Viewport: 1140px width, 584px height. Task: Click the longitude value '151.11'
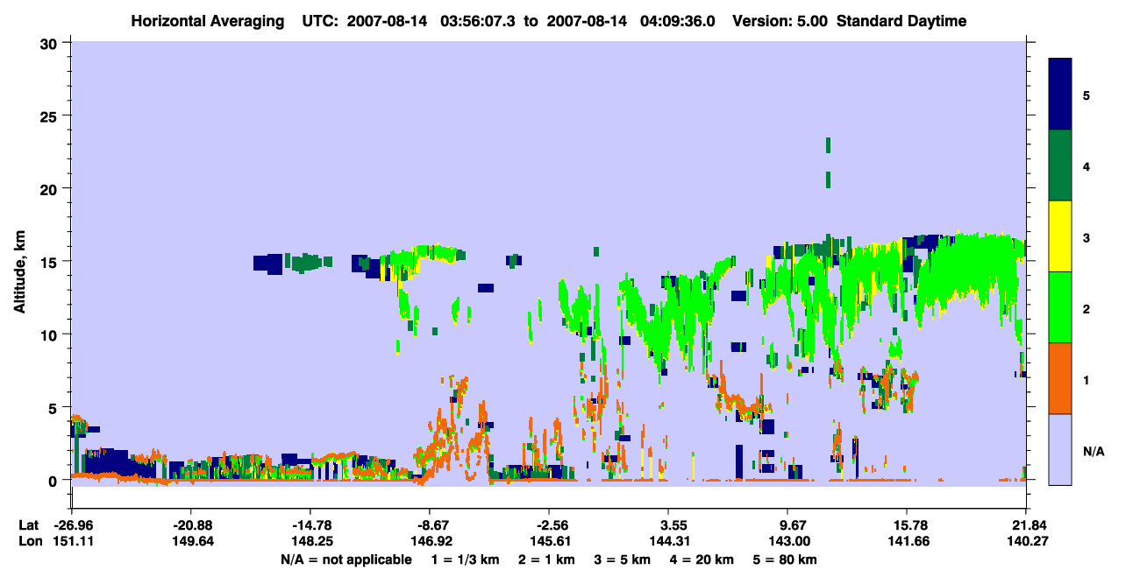pyautogui.click(x=72, y=541)
